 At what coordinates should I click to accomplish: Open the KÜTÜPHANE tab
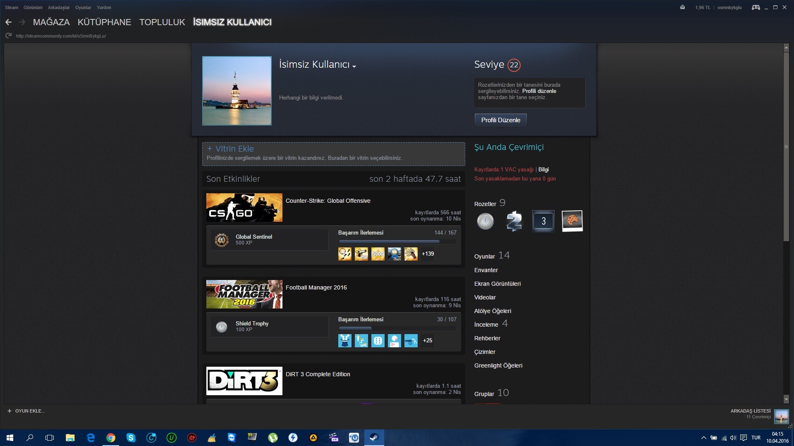104,22
